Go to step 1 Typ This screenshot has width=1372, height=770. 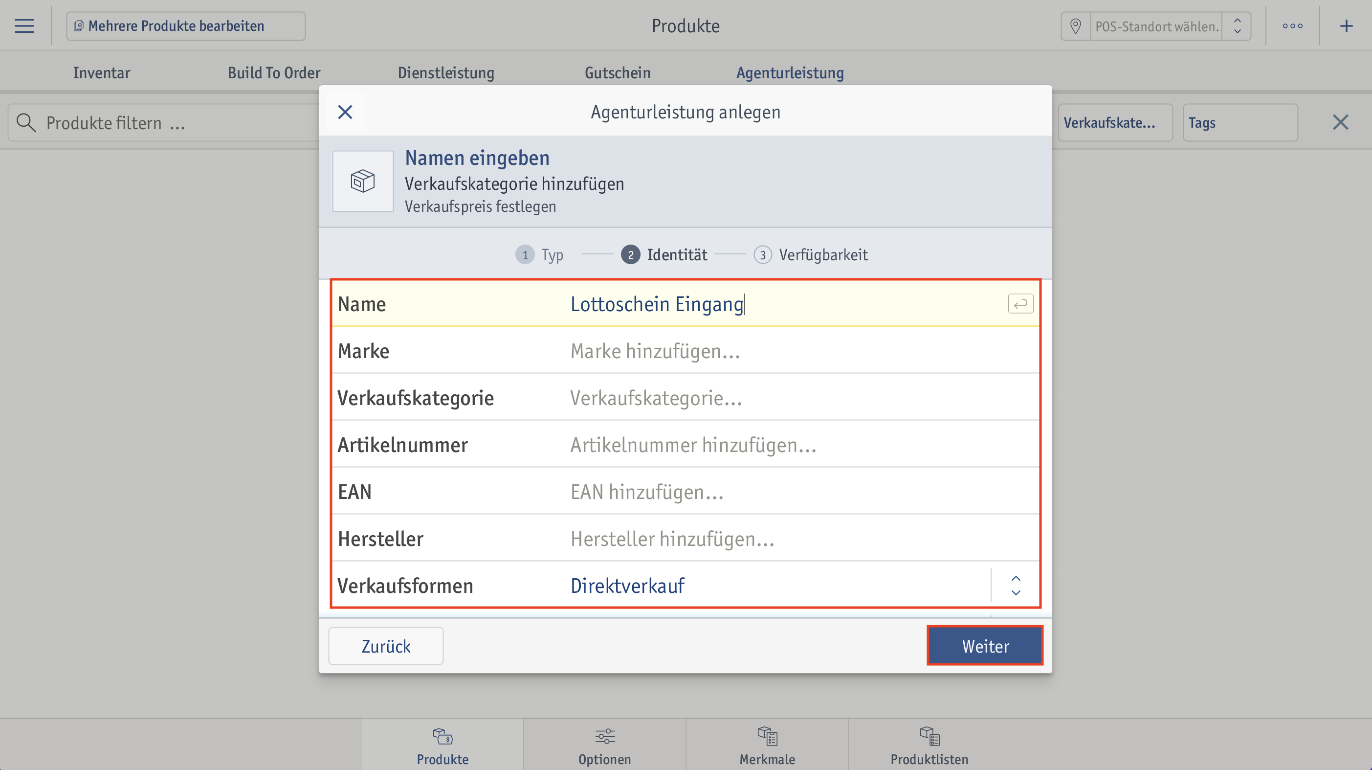[539, 255]
